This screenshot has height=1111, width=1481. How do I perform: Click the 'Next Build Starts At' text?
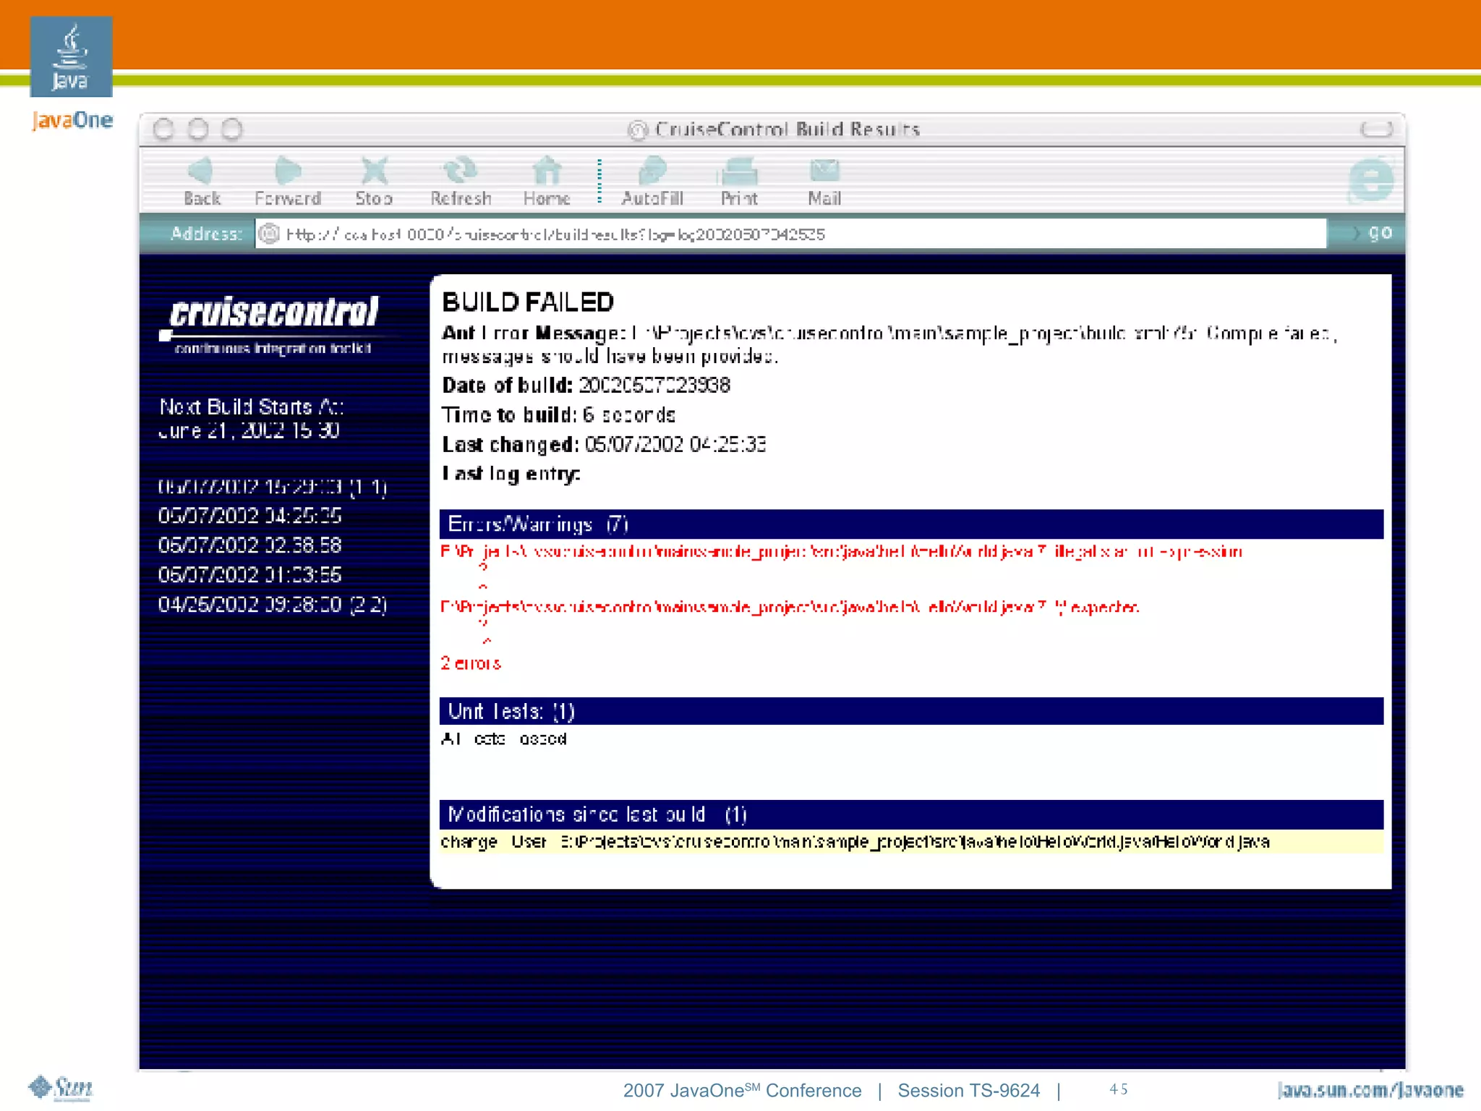[x=251, y=407]
